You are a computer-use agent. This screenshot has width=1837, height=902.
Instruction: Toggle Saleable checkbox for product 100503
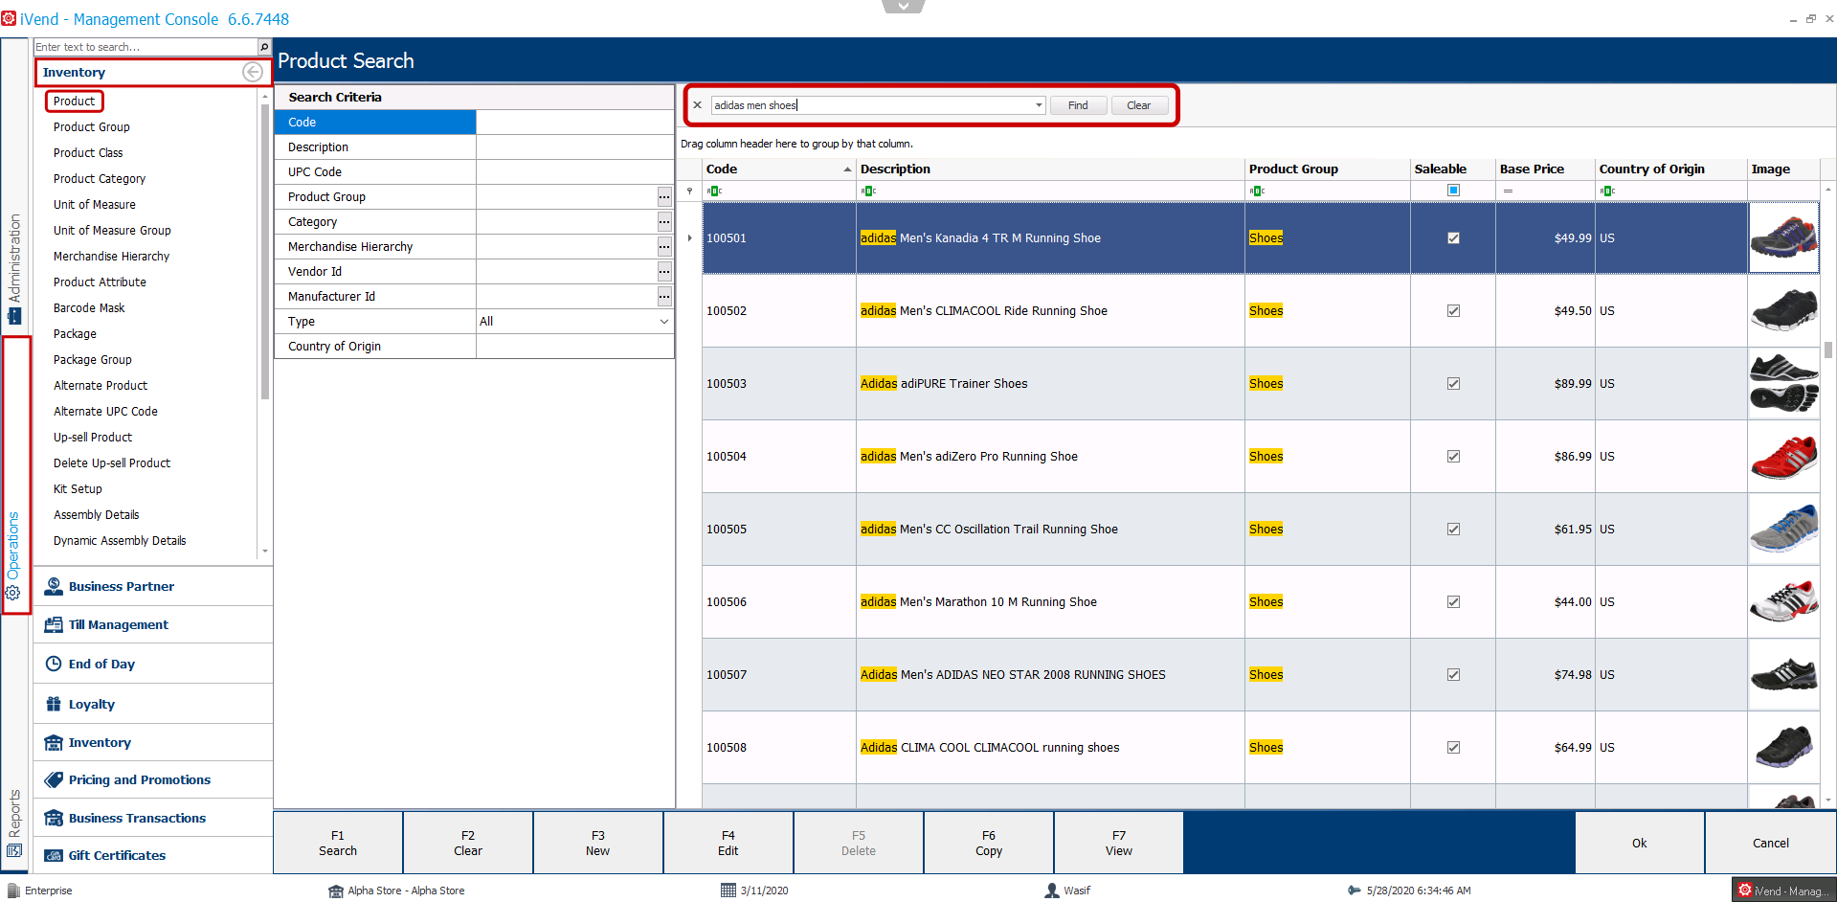coord(1453,384)
